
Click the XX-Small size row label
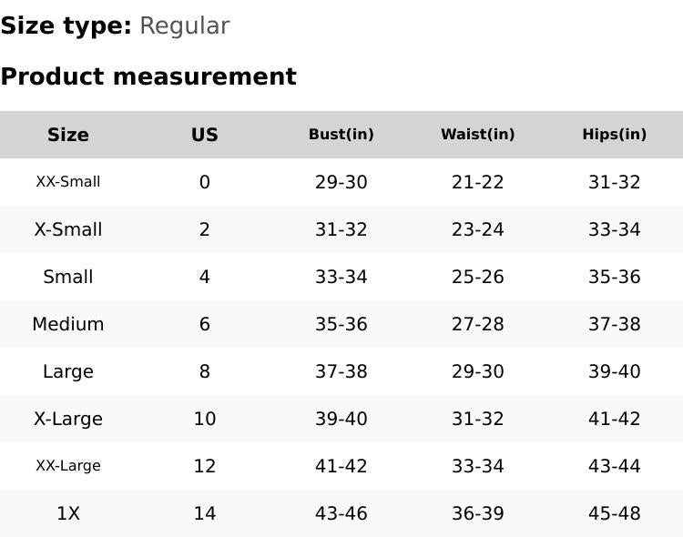pos(68,182)
